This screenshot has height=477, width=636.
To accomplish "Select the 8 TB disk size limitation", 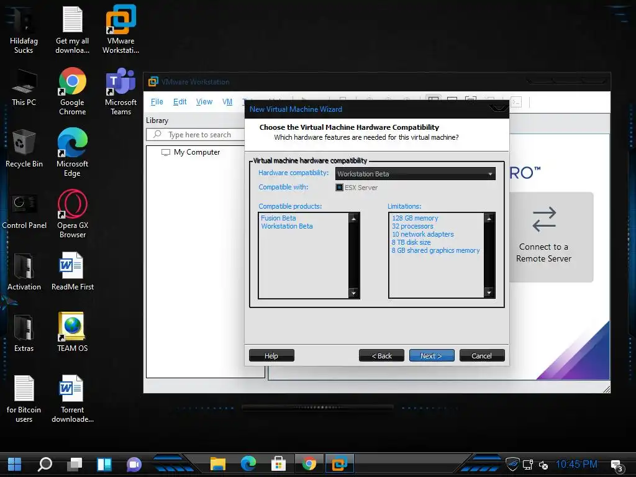I will [x=411, y=242].
